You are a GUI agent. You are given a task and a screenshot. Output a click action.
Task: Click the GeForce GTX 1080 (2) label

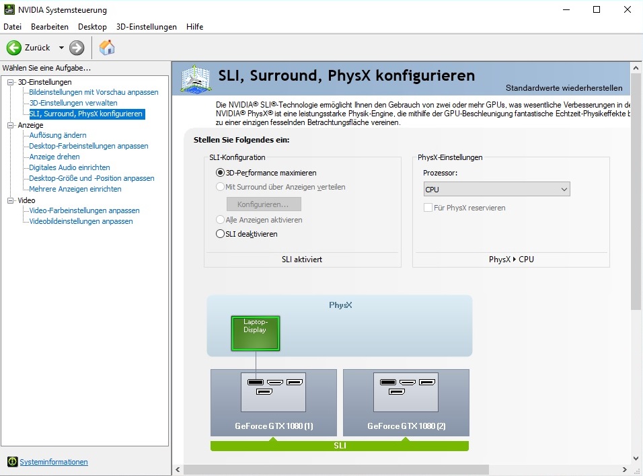pyautogui.click(x=406, y=426)
